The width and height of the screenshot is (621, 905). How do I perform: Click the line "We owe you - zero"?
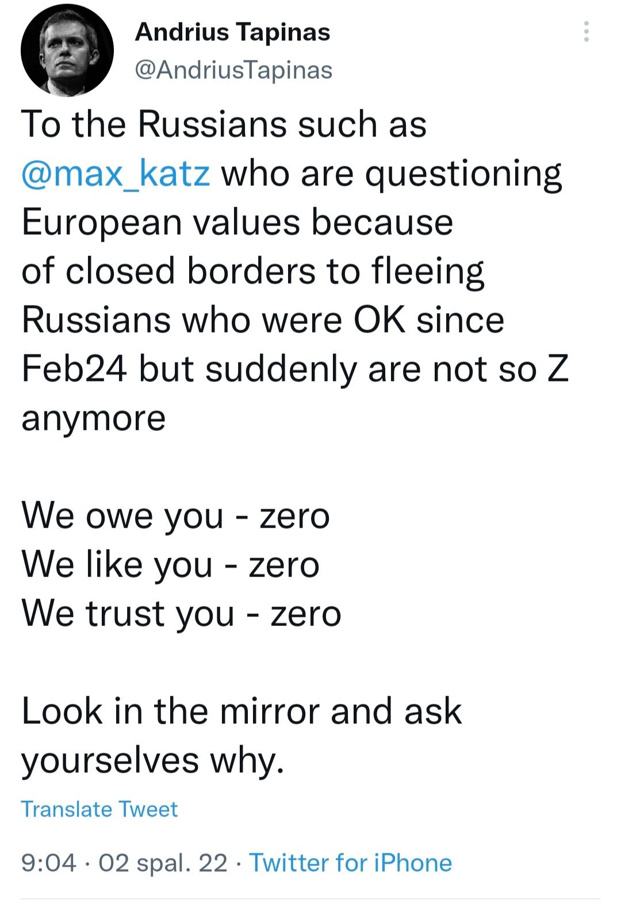175,515
